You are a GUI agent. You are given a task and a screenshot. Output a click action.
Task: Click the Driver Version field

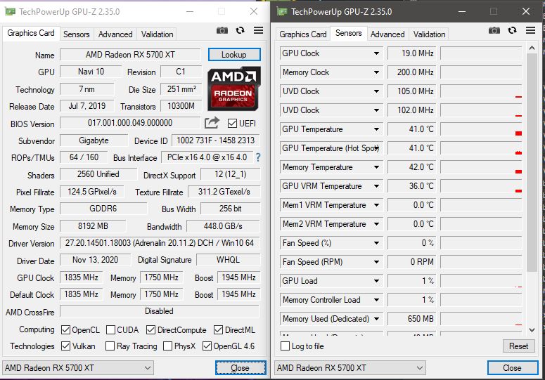click(x=160, y=243)
